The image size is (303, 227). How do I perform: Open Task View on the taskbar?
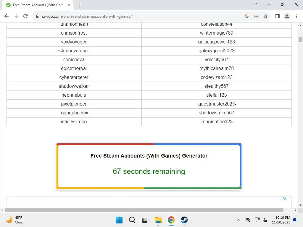click(x=144, y=220)
